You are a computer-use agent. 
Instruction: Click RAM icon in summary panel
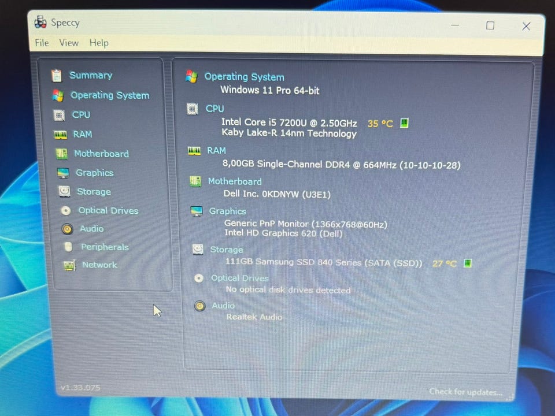click(x=194, y=151)
